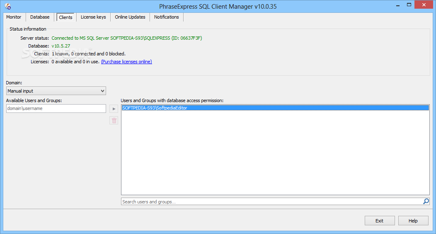
Task: Focus the domain\username input field
Action: coord(56,108)
